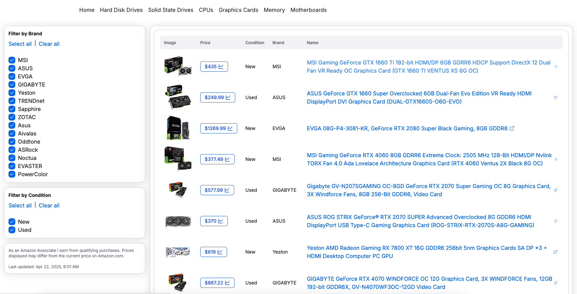
Task: Click the MSI GTX 1660 Ti product thumbnail
Action: click(178, 67)
